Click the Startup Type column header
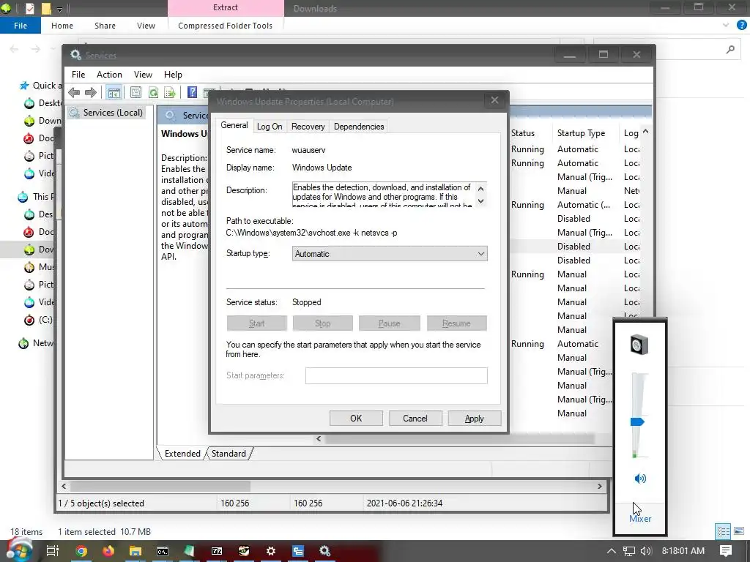 coord(581,133)
